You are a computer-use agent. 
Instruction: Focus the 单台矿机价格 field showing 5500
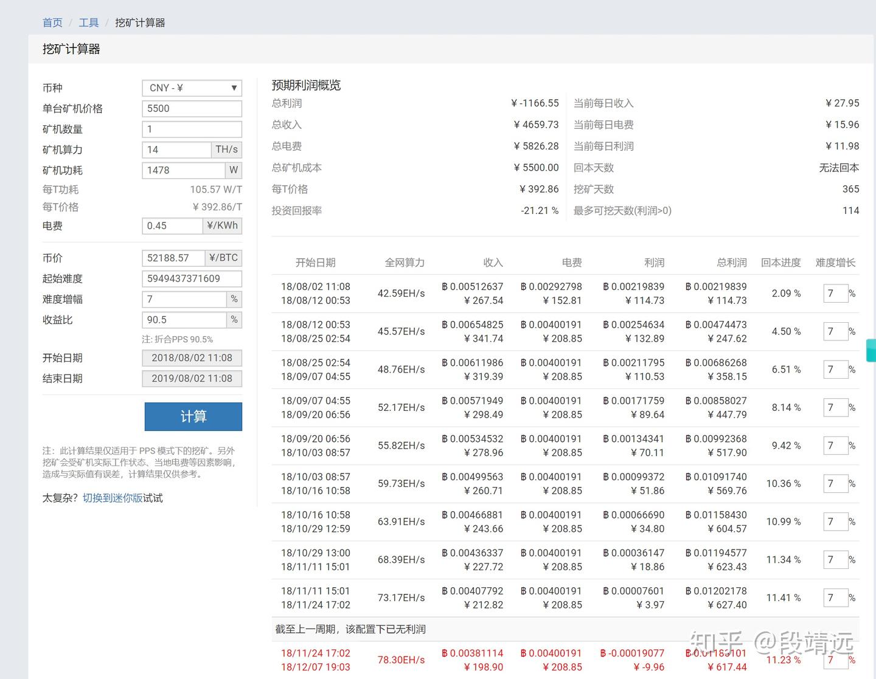coord(192,109)
